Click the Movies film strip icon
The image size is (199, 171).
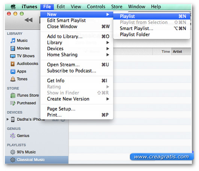pos(13,48)
